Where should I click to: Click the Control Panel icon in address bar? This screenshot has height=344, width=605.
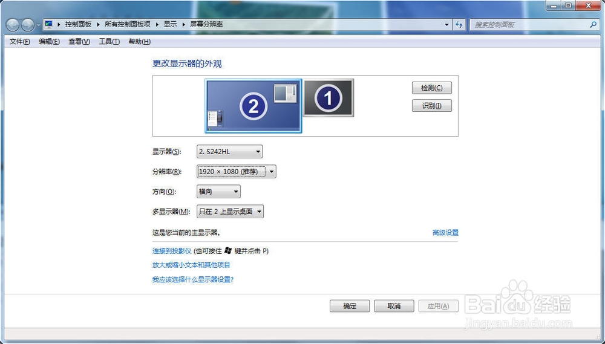pyautogui.click(x=48, y=24)
